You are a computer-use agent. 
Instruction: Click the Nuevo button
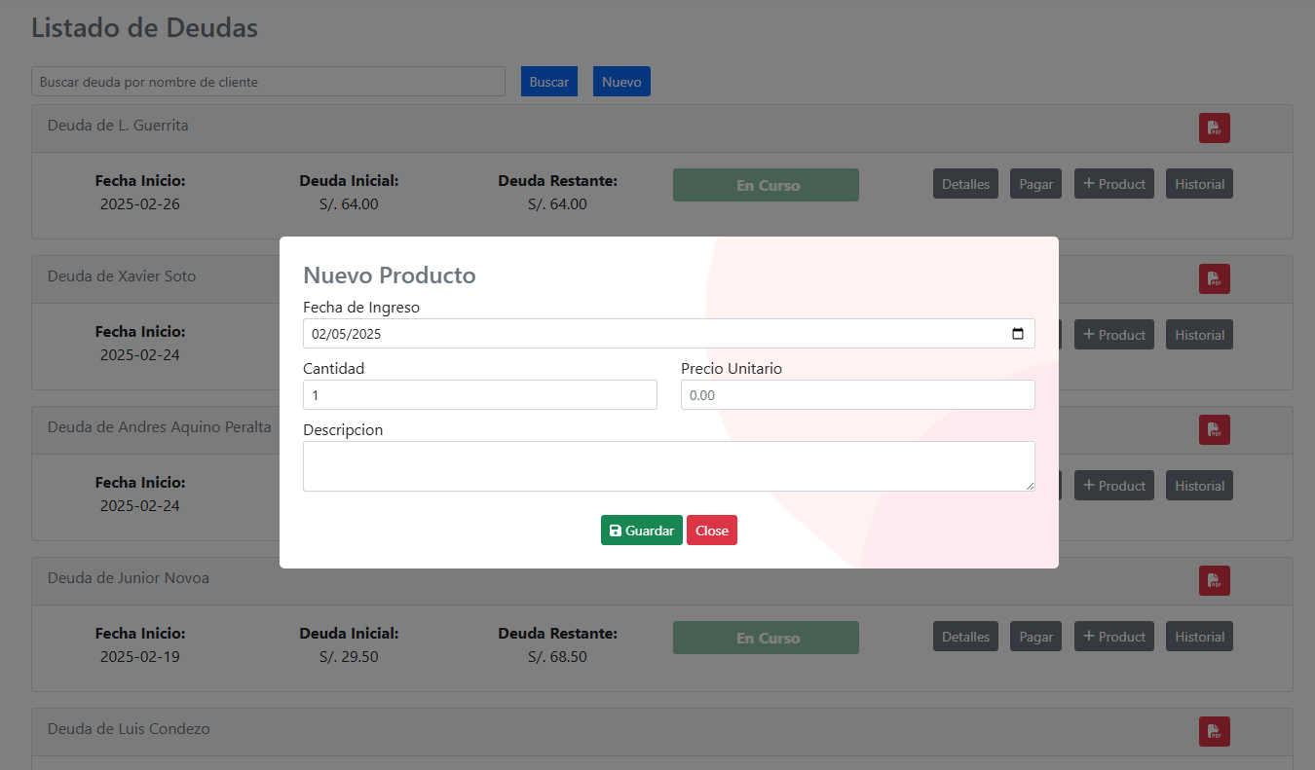click(x=621, y=82)
